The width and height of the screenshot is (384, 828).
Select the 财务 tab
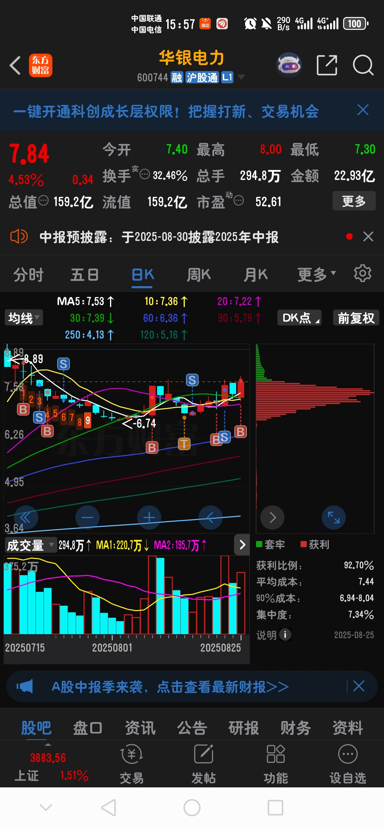[296, 728]
